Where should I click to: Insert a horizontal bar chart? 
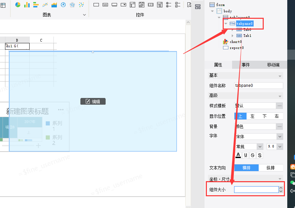tap(36, 5)
